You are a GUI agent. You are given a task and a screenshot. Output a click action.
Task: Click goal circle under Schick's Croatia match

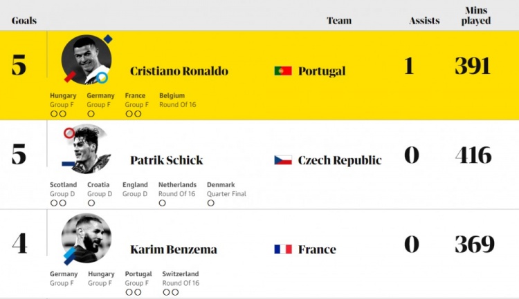(x=91, y=203)
